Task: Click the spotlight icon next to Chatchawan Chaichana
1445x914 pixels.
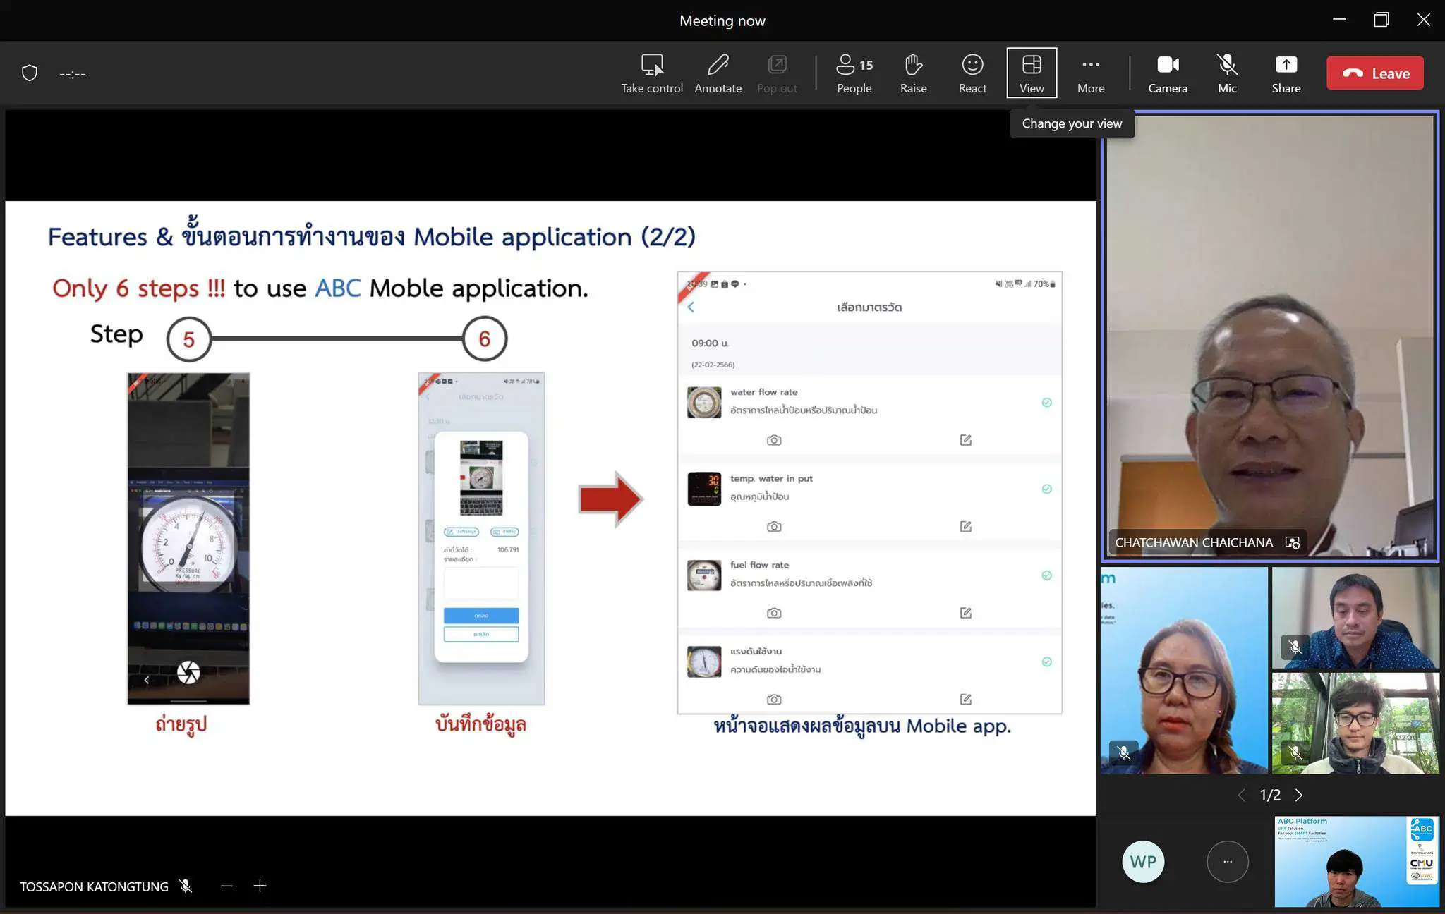Action: click(1293, 542)
